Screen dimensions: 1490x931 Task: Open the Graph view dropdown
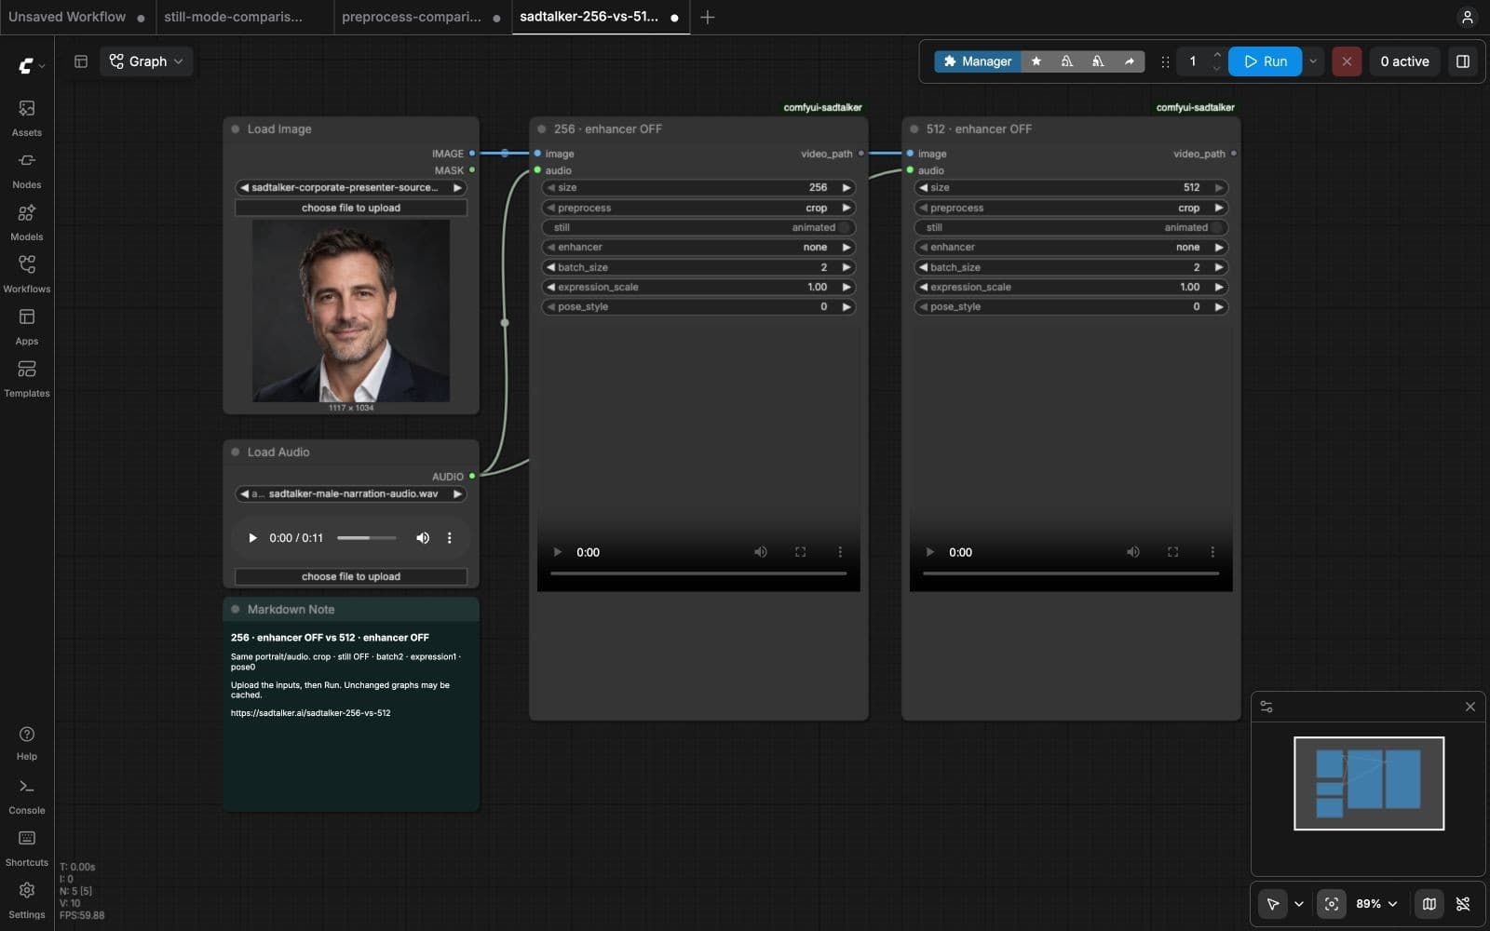point(146,61)
